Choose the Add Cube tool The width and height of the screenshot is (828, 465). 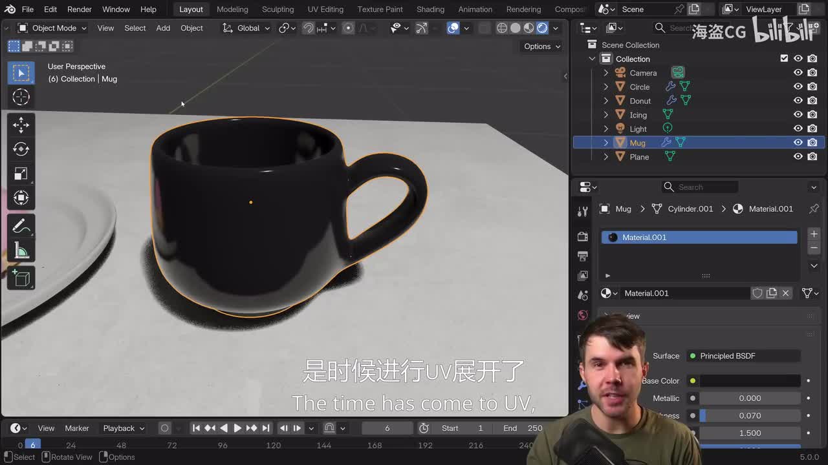[21, 278]
